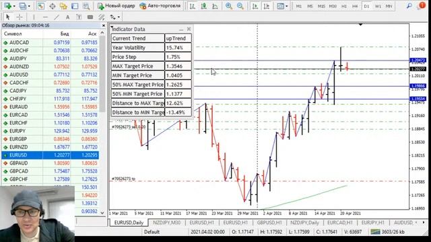The height and width of the screenshot is (242, 431).
Task: Open the profiles icon
Action: click(23, 6)
